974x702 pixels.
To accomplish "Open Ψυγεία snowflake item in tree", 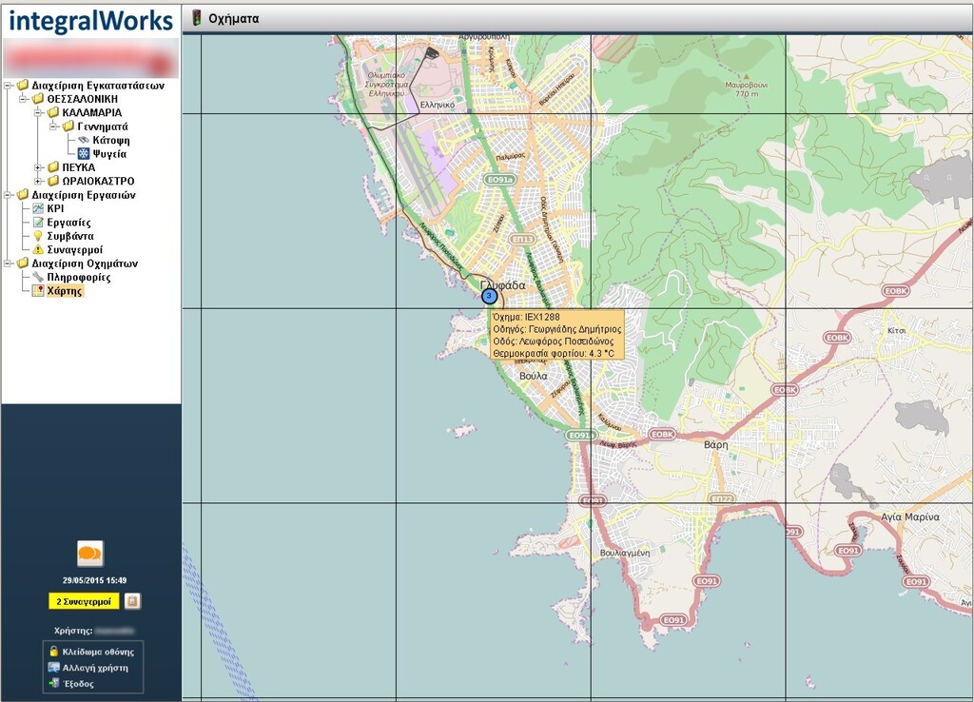I will click(x=108, y=153).
